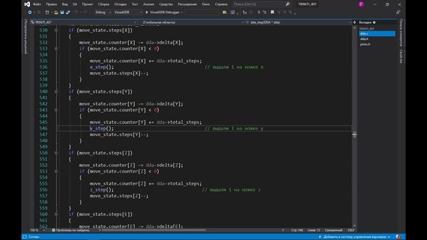Open the View (Вид) menu

(65, 4)
